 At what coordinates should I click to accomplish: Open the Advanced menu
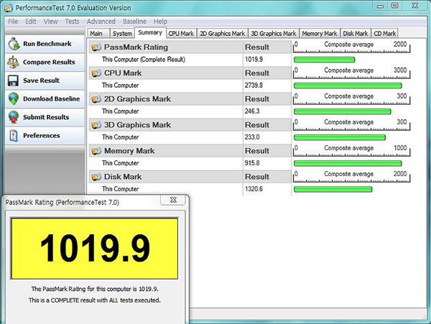click(101, 22)
